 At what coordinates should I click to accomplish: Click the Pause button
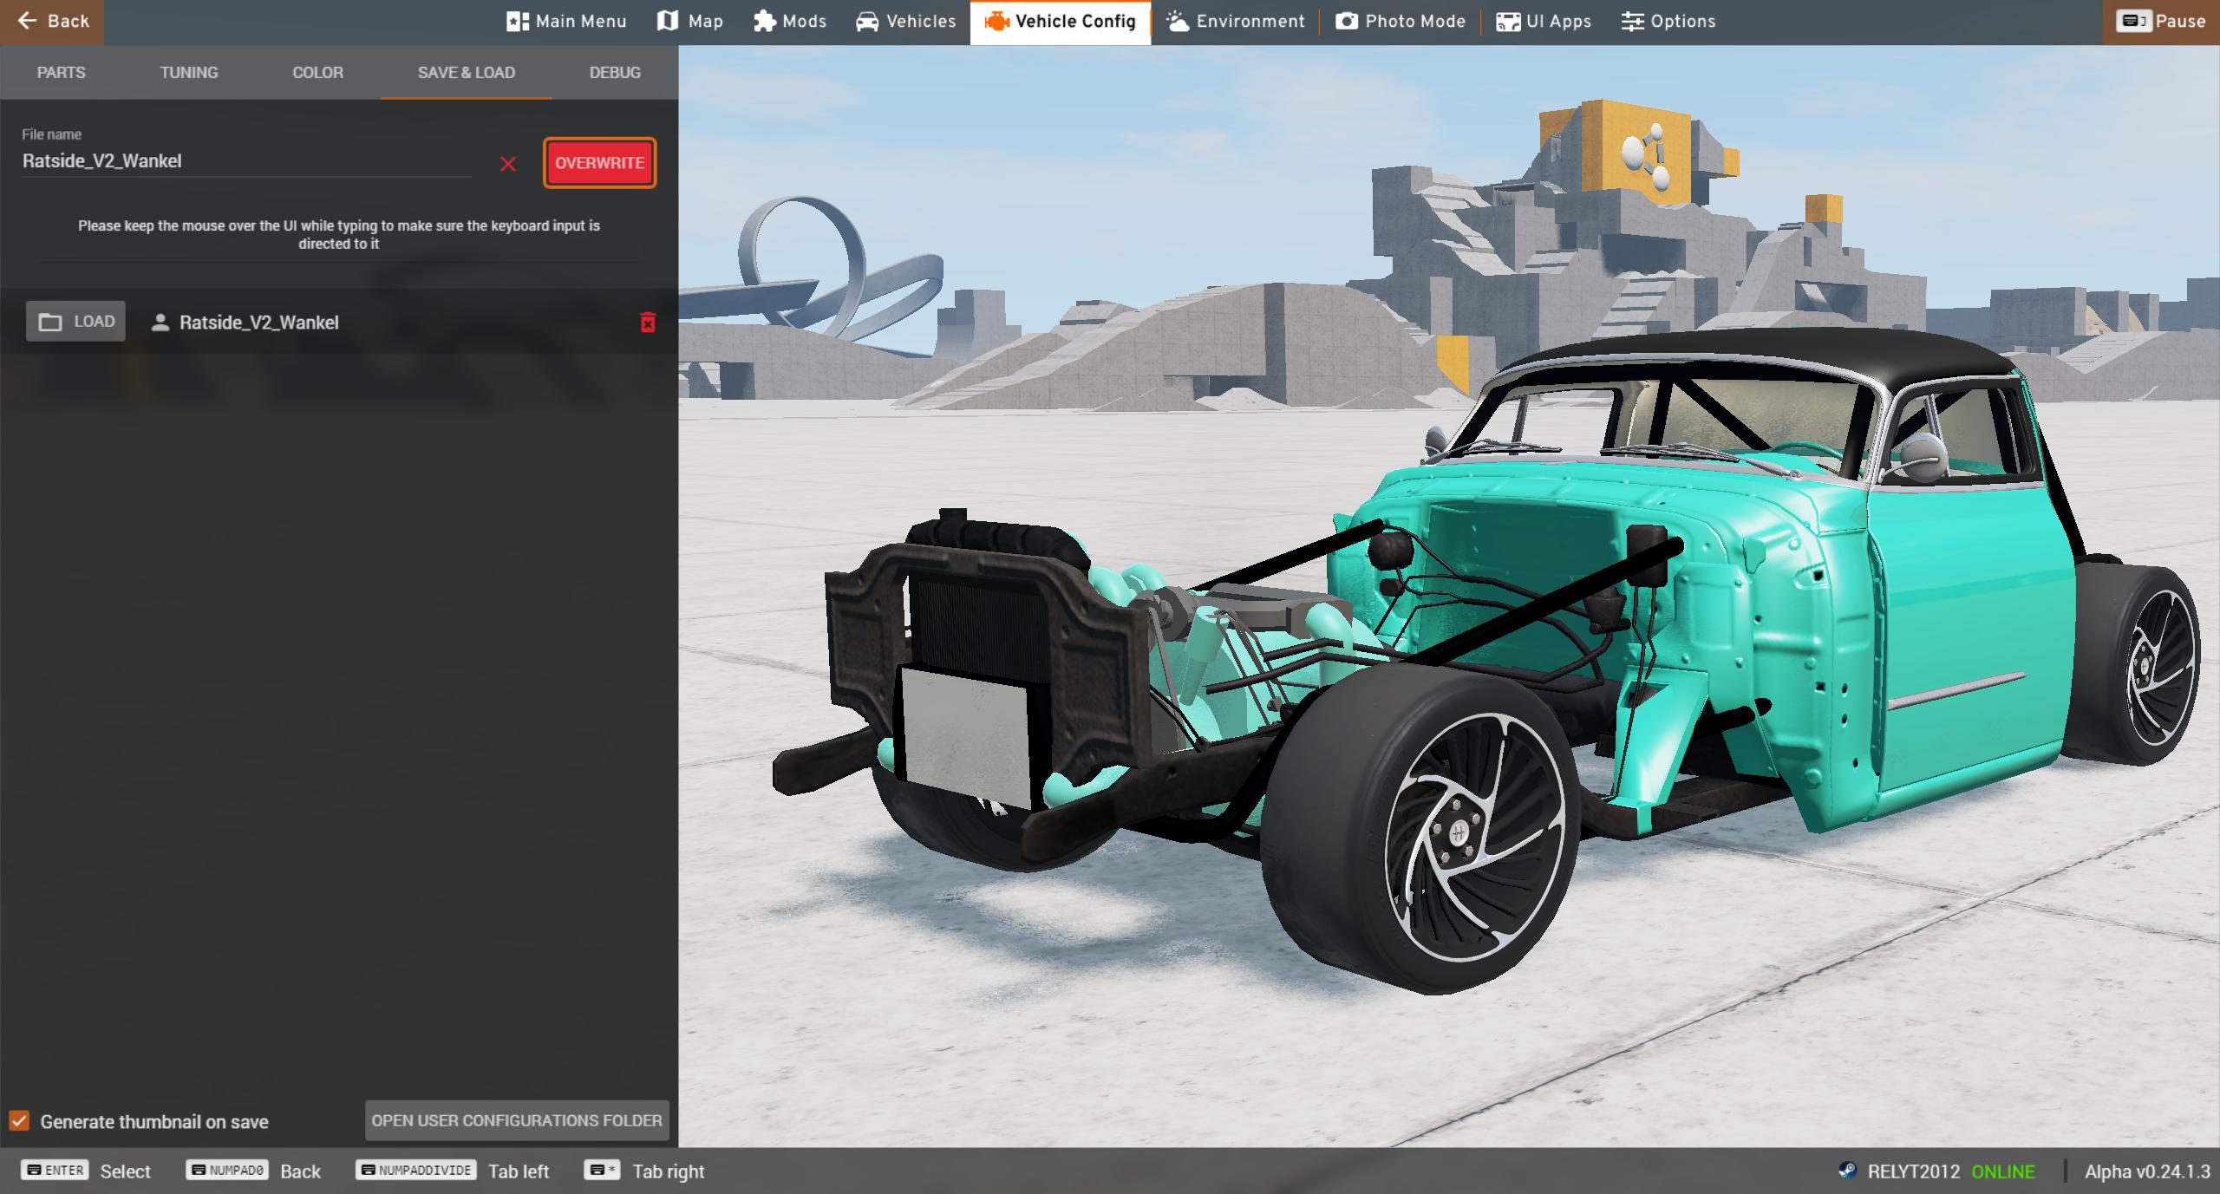pyautogui.click(x=2161, y=22)
